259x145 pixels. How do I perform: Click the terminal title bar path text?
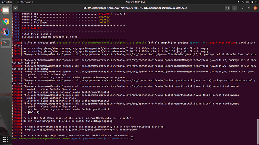(x=135, y=8)
